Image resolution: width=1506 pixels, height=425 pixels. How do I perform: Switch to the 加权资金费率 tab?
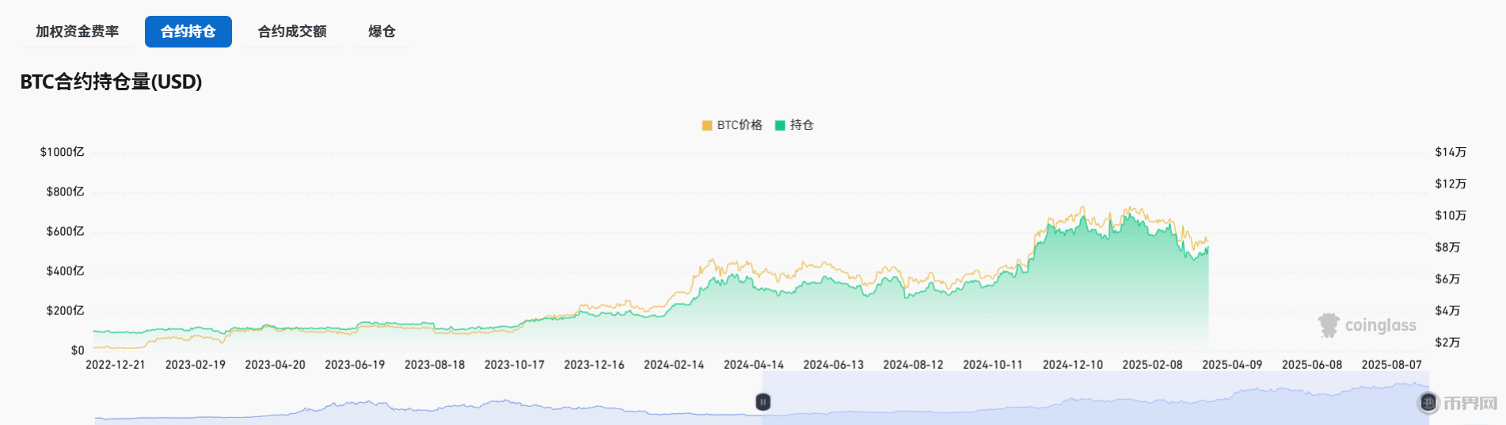click(x=77, y=32)
